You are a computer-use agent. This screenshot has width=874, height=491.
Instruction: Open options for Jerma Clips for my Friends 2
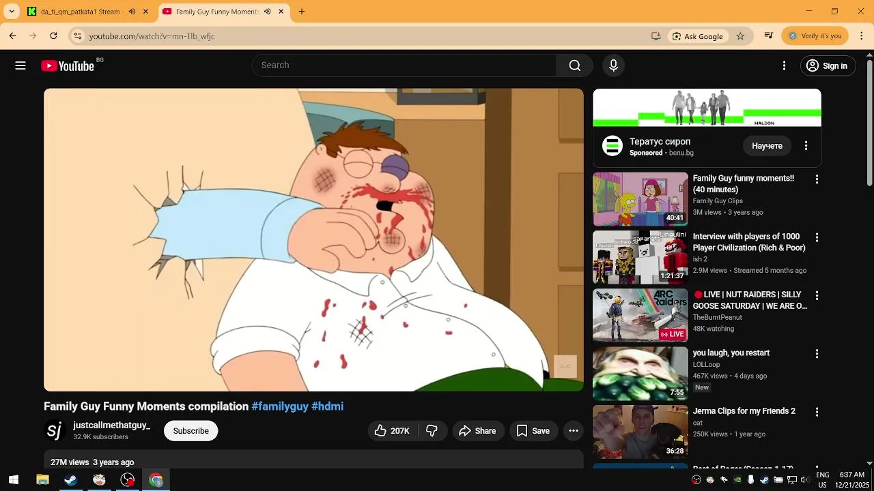tap(817, 413)
